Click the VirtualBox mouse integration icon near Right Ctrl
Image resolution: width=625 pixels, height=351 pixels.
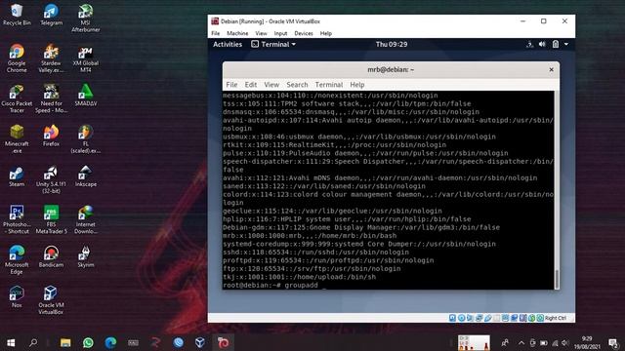pos(531,318)
